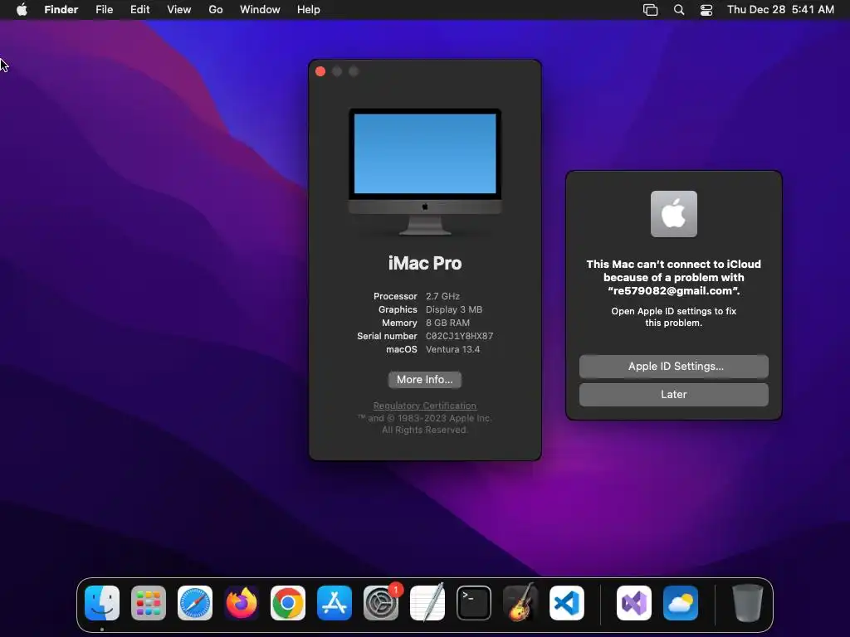850x637 pixels.
Task: Open the Finder menu
Action: click(x=61, y=10)
